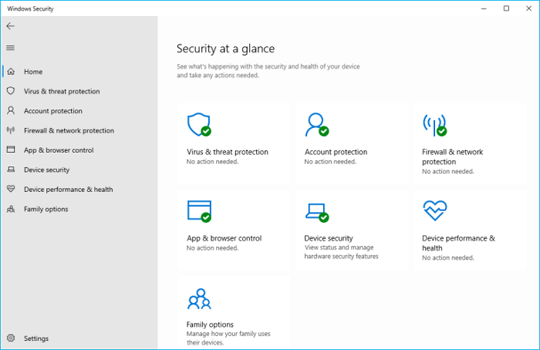Click the Device performance & health heart tile icon
Screen dimensions: 540x350
[x=434, y=210]
